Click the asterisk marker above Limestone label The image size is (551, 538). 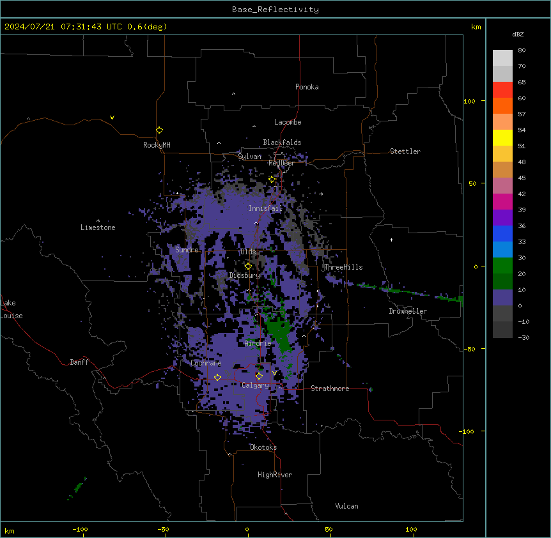[98, 221]
